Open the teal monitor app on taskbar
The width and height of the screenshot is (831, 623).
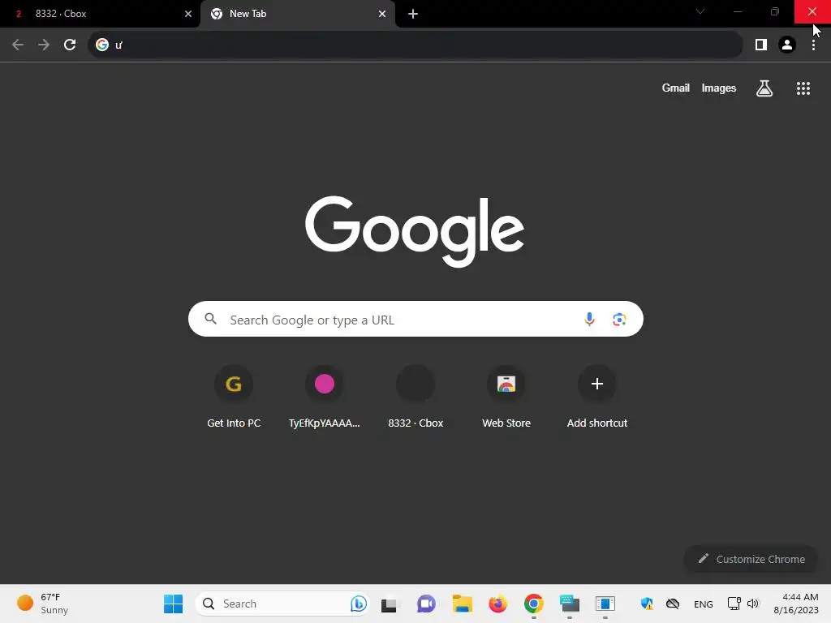coord(570,604)
